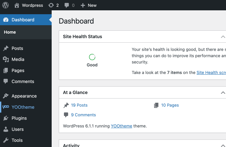Open the 19 Posts link
Viewport: 226px width, 147px height.
tap(79, 105)
